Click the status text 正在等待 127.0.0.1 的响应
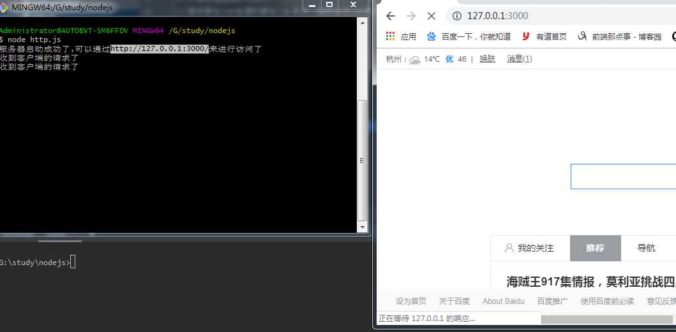Viewport: 676px width, 332px height. point(427,319)
